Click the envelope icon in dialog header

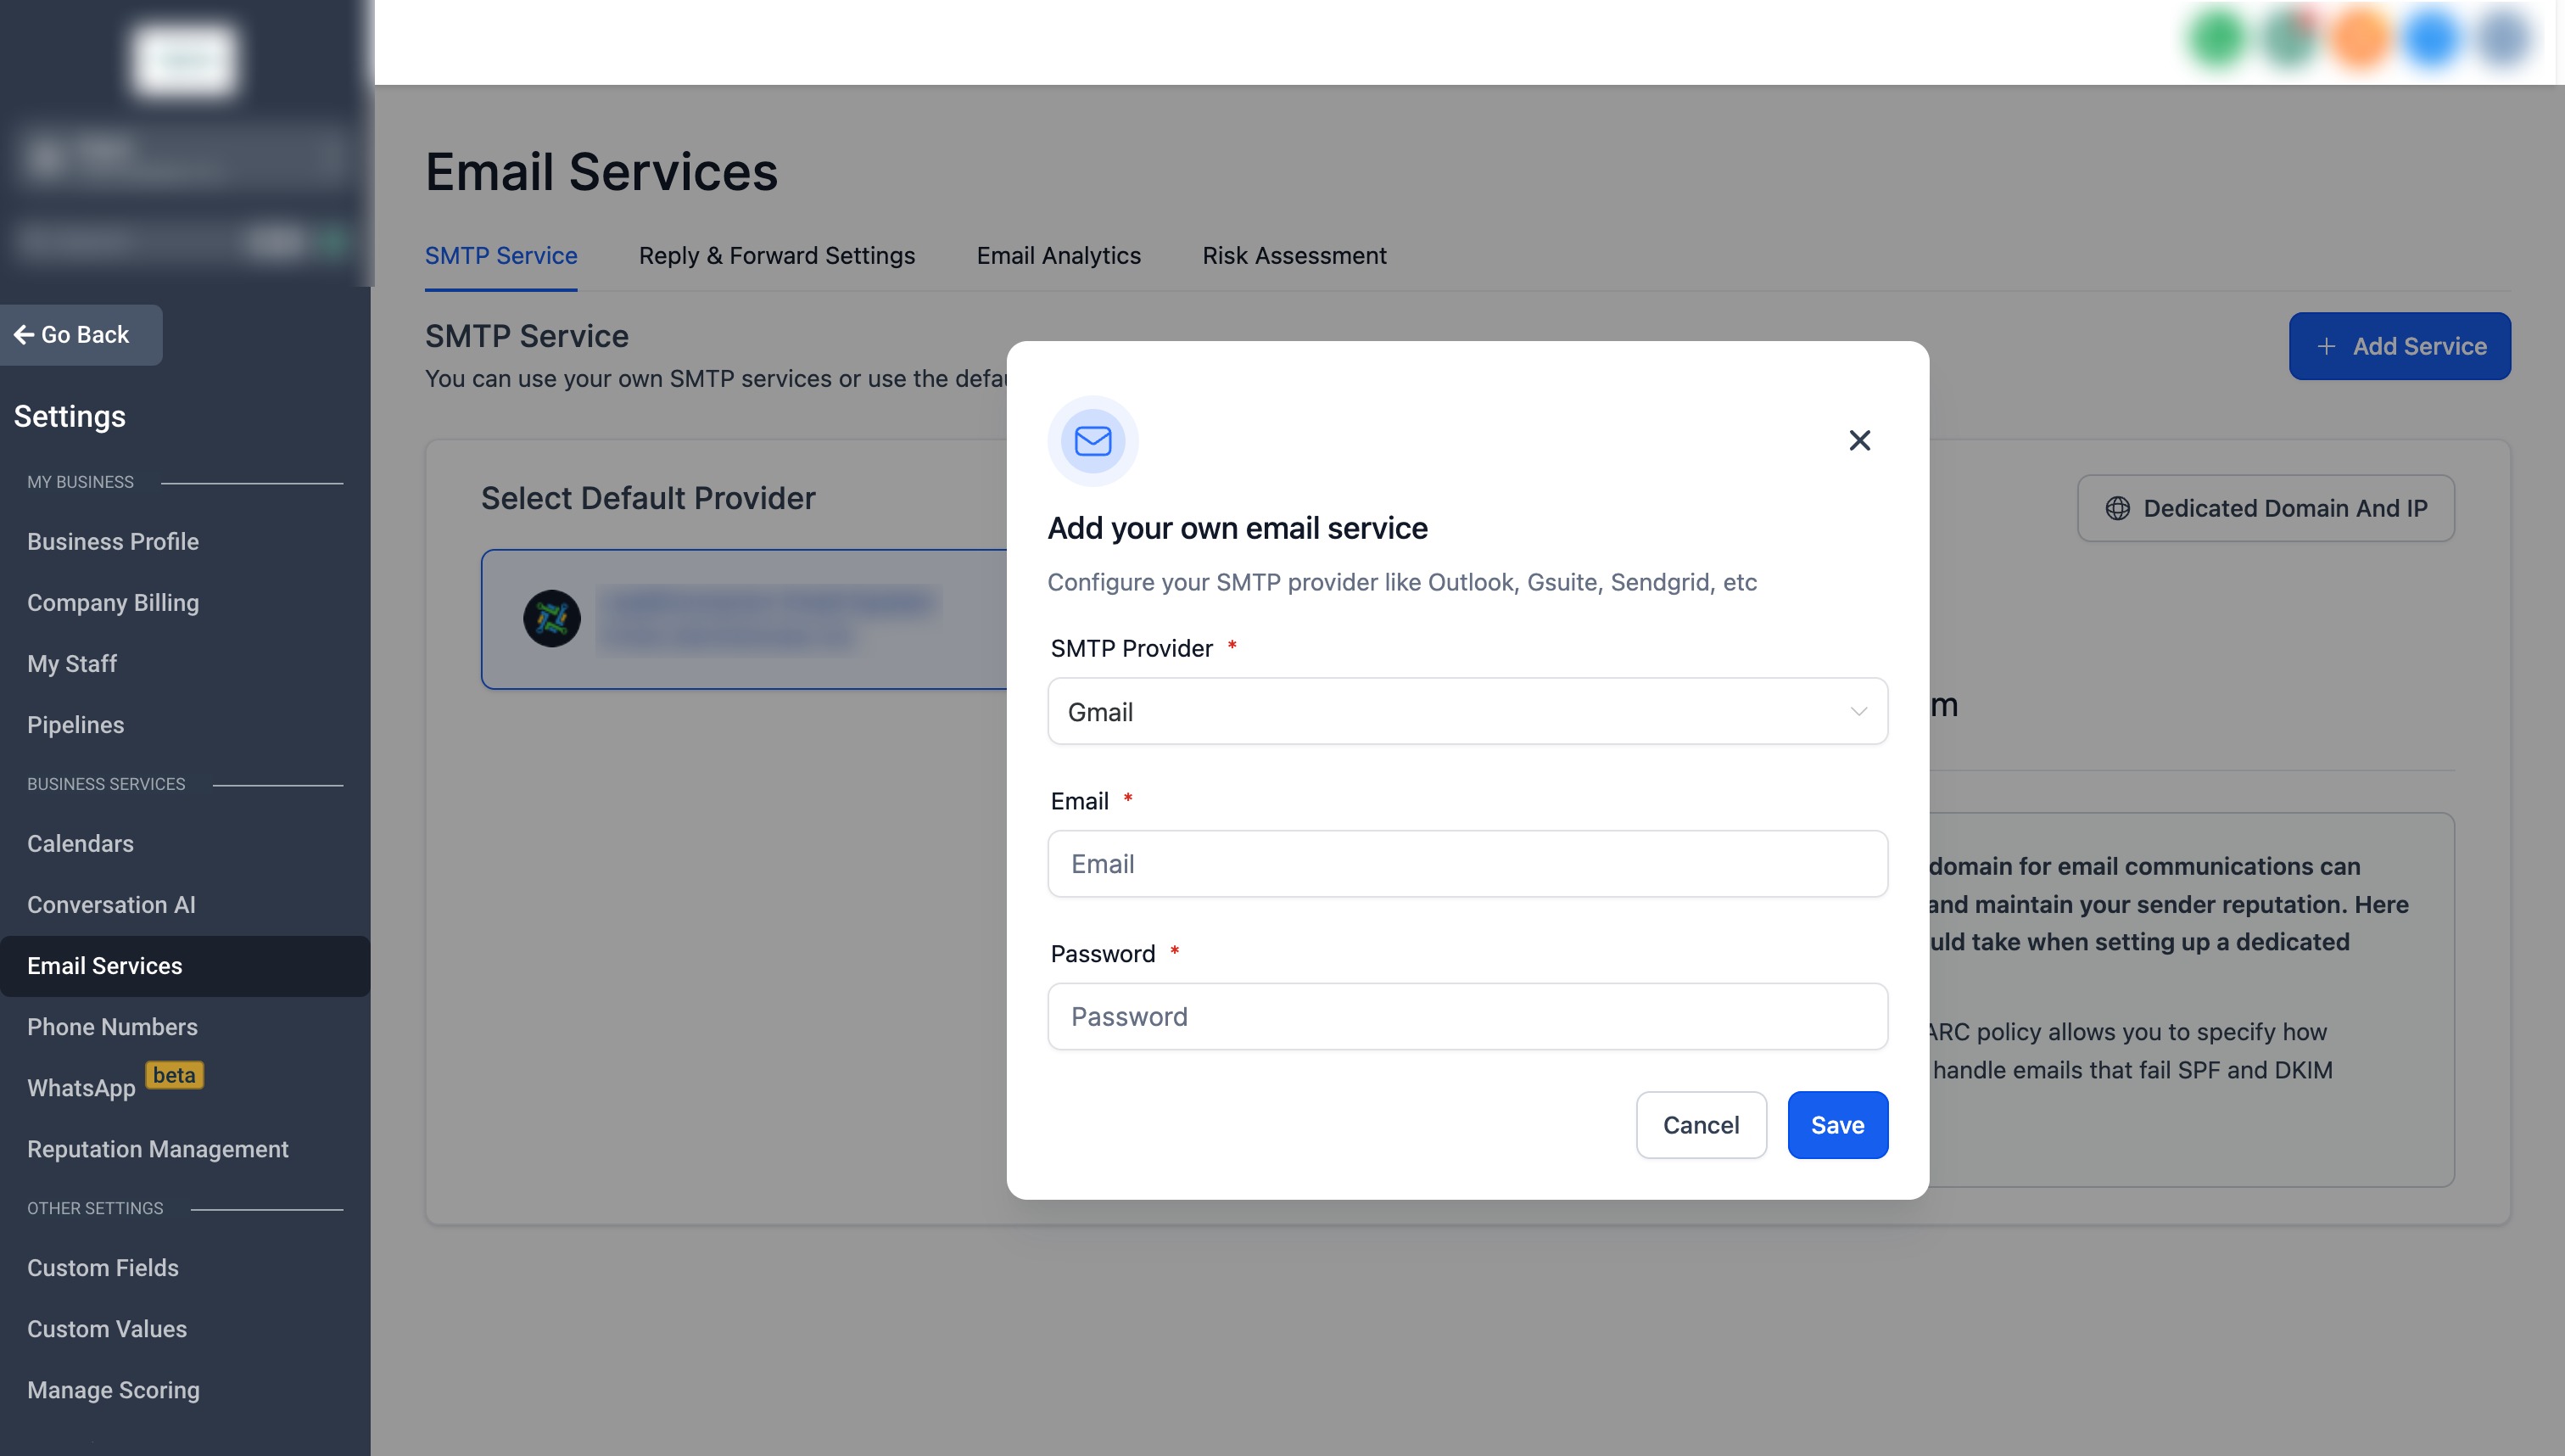[1092, 441]
